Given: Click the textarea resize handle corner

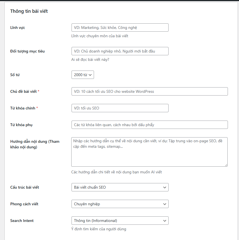Looking at the screenshot, I should [226, 165].
